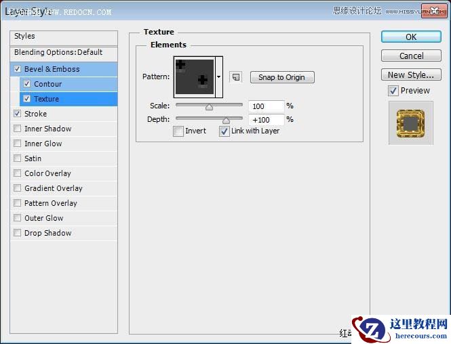Close the Layer Style dialog
The image size is (451, 344).
(x=434, y=12)
